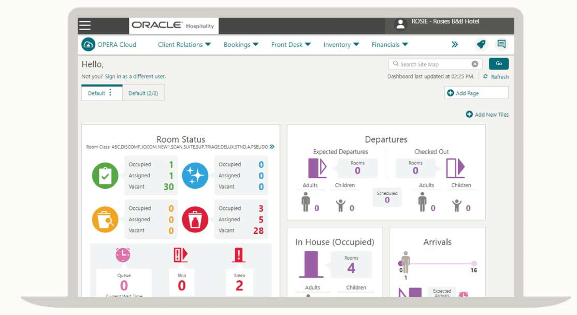Click the Skip door alert icon

click(x=180, y=255)
